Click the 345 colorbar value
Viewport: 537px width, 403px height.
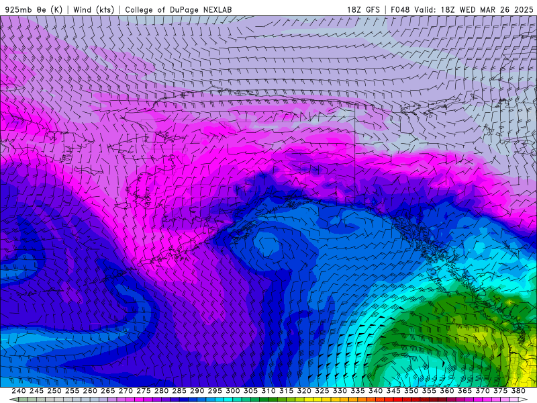click(x=393, y=391)
